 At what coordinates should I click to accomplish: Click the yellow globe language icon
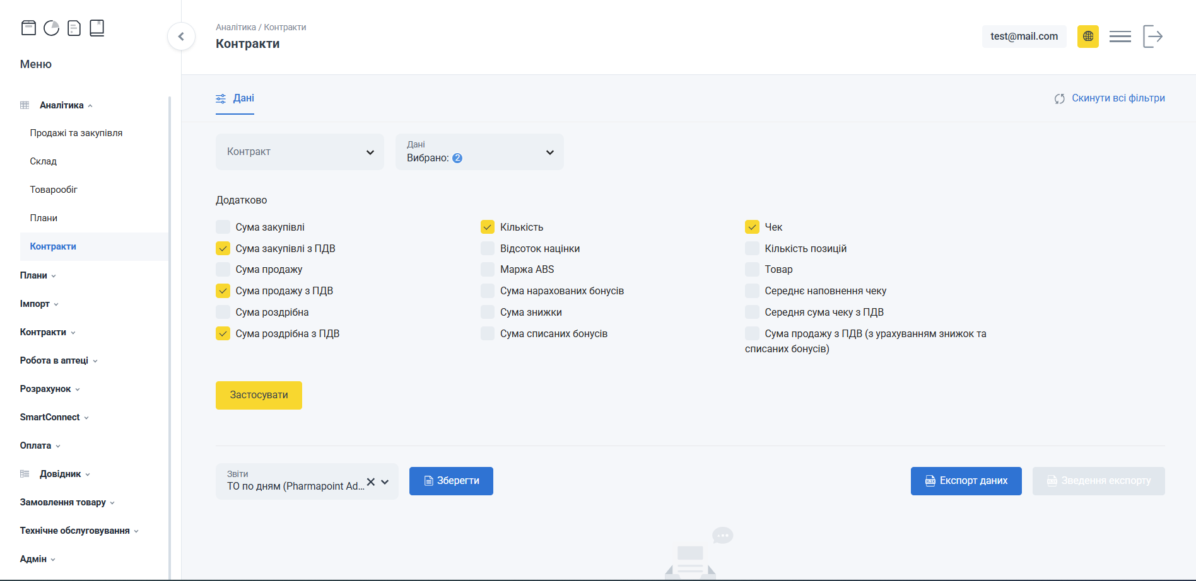1088,37
